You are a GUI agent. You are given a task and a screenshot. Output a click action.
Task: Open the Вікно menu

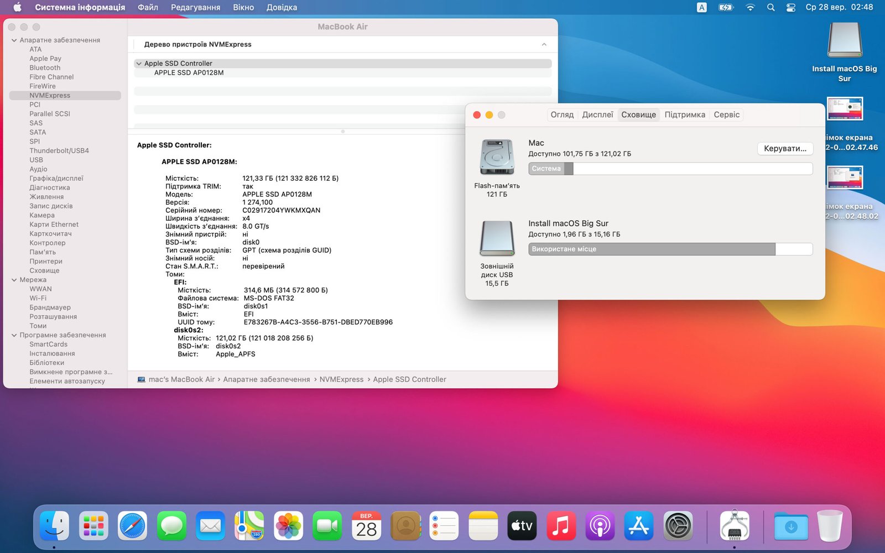point(243,7)
